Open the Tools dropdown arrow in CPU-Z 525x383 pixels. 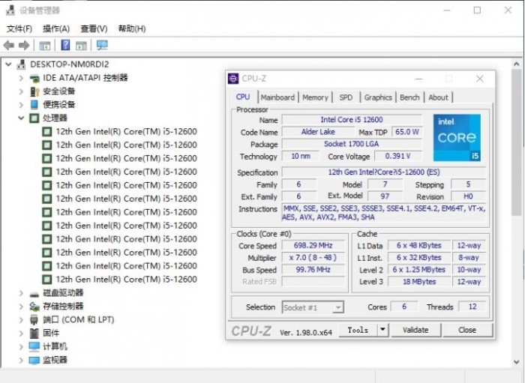point(382,330)
